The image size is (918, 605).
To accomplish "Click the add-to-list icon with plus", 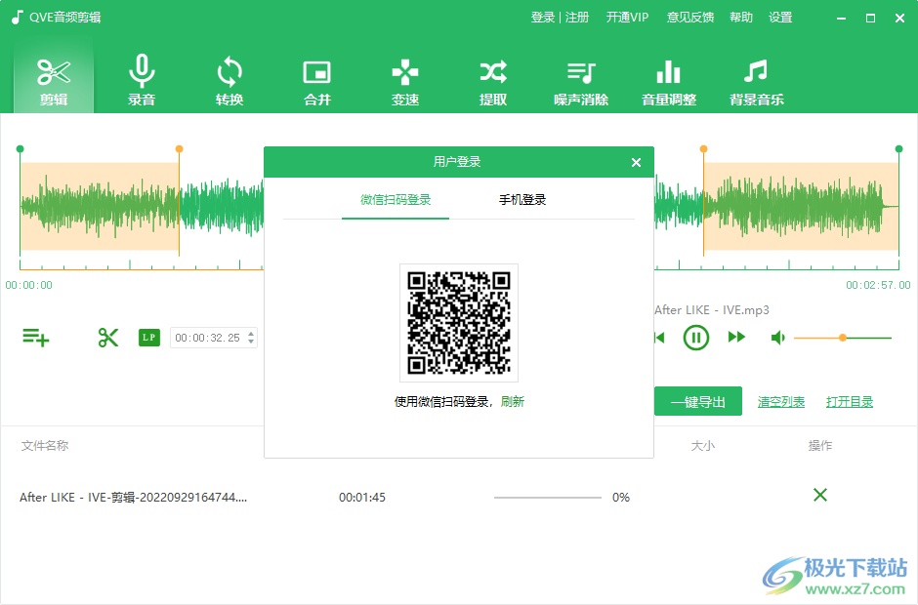I will (x=36, y=338).
